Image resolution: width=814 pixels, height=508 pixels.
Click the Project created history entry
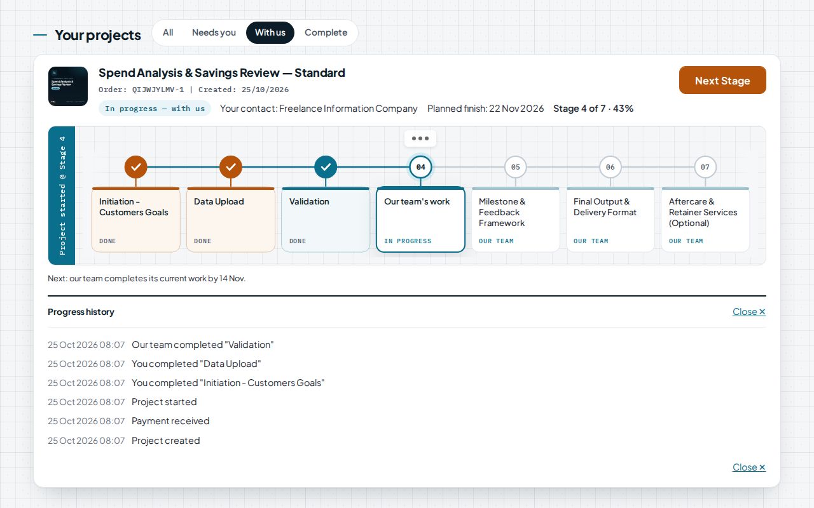(x=166, y=441)
